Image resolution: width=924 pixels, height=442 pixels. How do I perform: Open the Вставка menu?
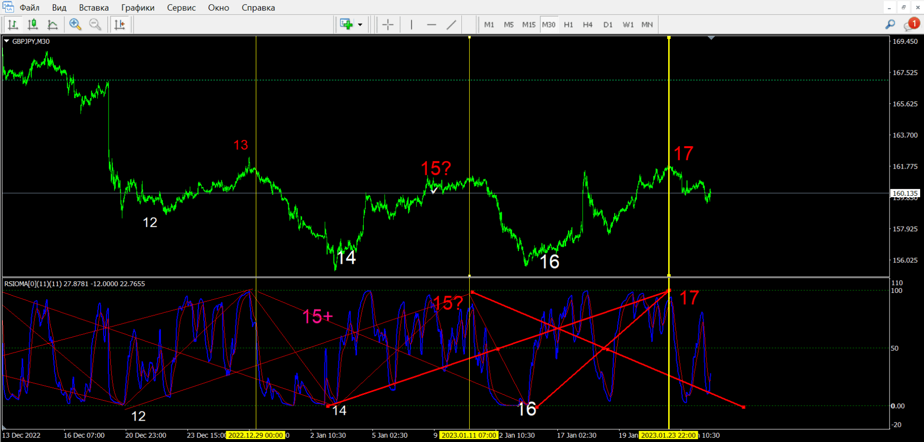94,8
